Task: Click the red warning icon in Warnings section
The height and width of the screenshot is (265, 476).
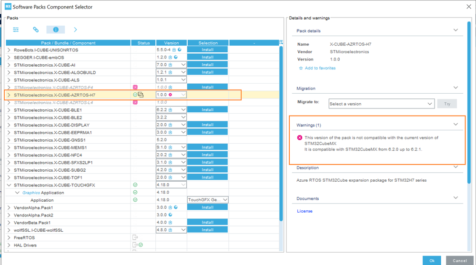Action: coord(300,137)
